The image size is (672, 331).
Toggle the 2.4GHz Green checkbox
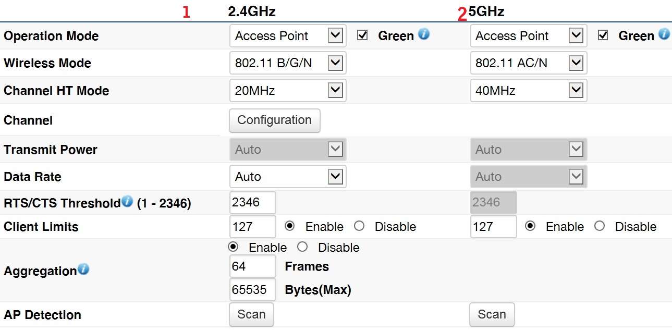click(x=362, y=35)
